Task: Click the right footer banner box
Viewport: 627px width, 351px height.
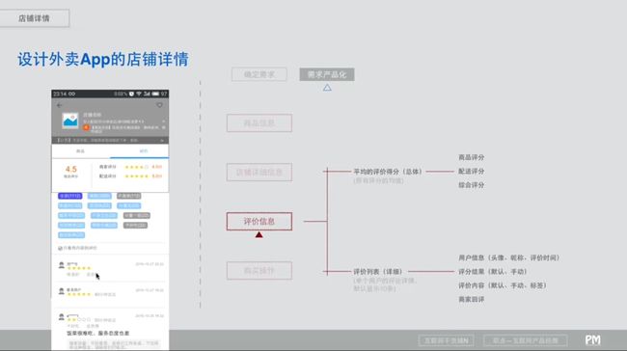Action: (526, 340)
